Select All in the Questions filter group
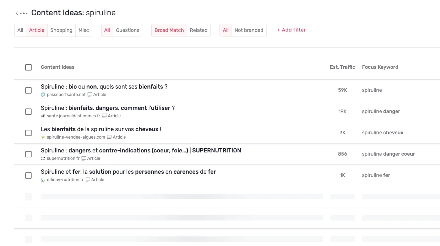Image resolution: width=440 pixels, height=246 pixels. pyautogui.click(x=107, y=30)
